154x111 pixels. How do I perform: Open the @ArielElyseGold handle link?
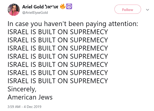(35, 13)
